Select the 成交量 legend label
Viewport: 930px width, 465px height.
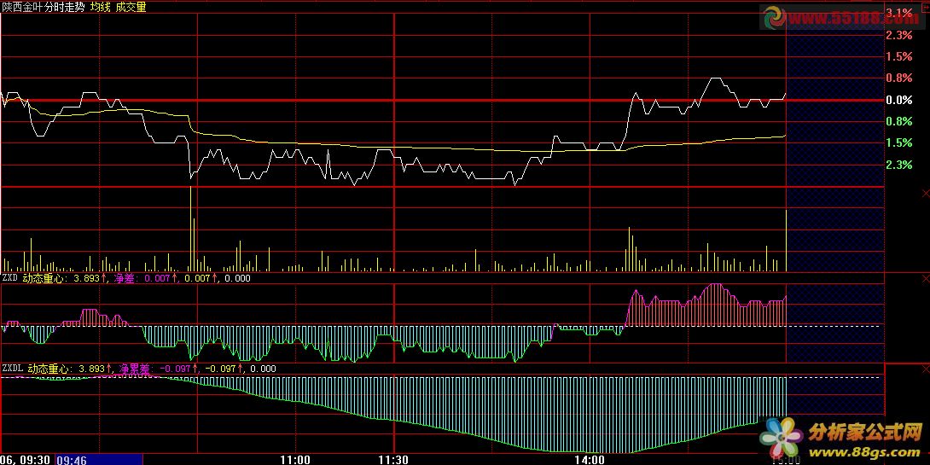(x=131, y=7)
